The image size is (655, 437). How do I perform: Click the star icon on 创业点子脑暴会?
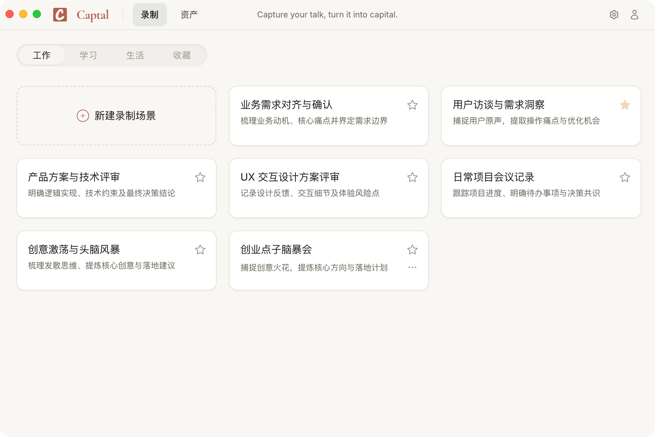(412, 250)
